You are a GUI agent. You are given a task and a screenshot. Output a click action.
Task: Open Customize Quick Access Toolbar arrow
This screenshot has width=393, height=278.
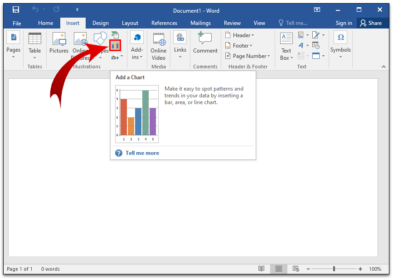77,10
